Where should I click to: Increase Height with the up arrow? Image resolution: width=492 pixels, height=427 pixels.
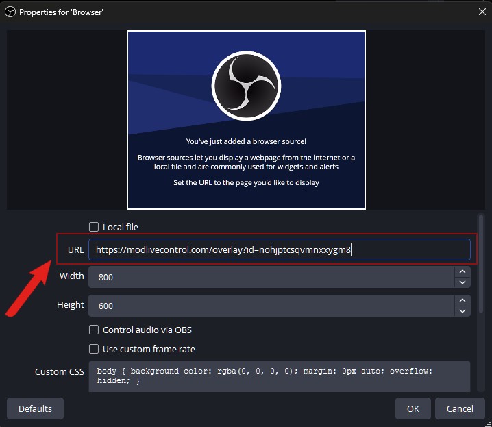[463, 300]
